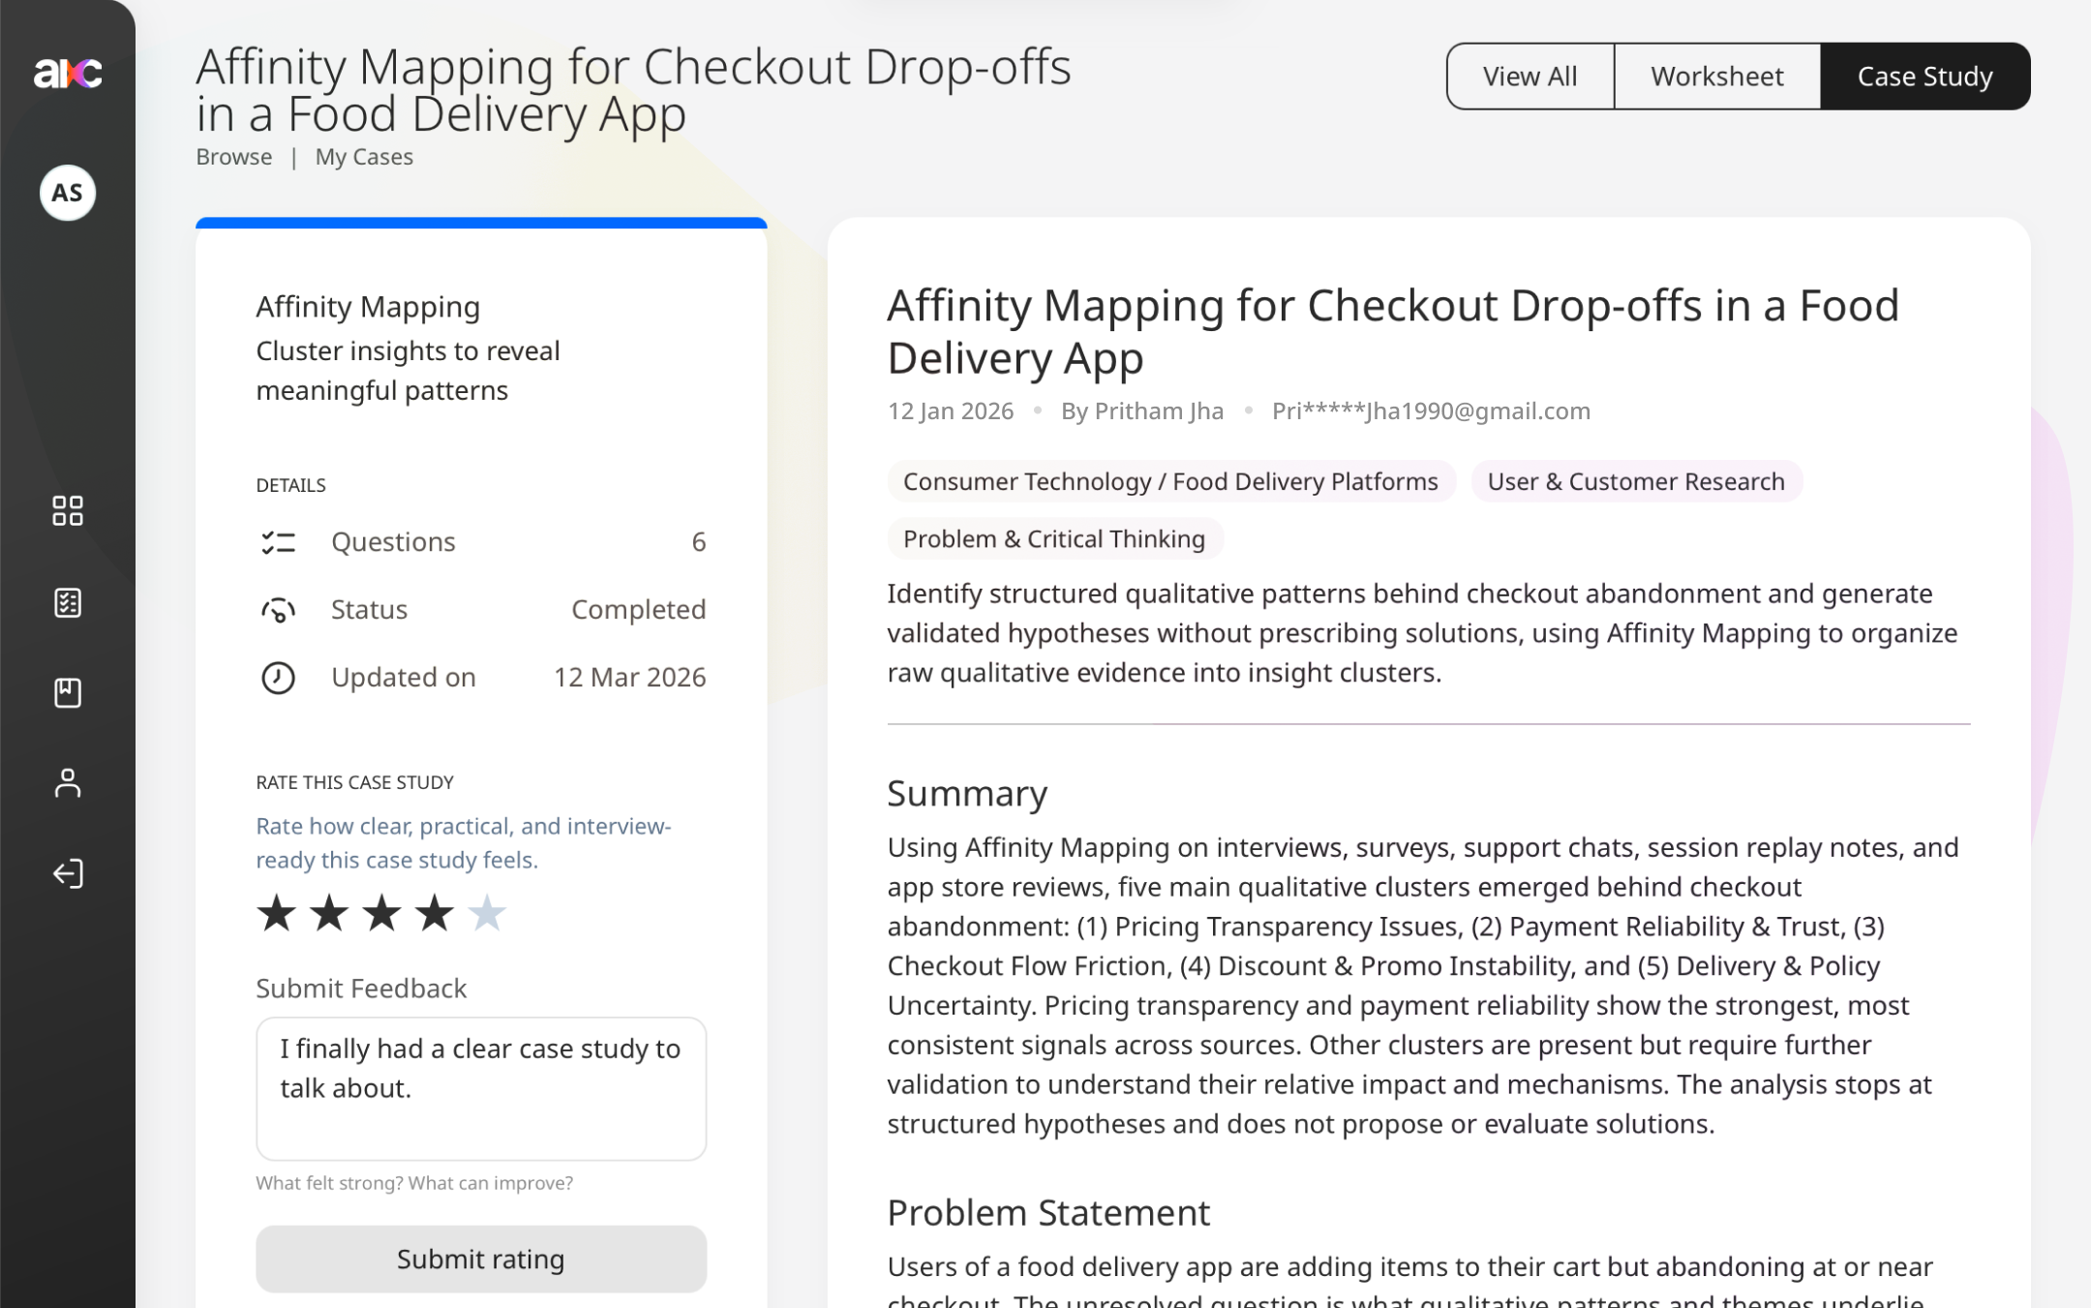2091x1308 pixels.
Task: Click the User & Customer Research tag
Action: pos(1635,481)
